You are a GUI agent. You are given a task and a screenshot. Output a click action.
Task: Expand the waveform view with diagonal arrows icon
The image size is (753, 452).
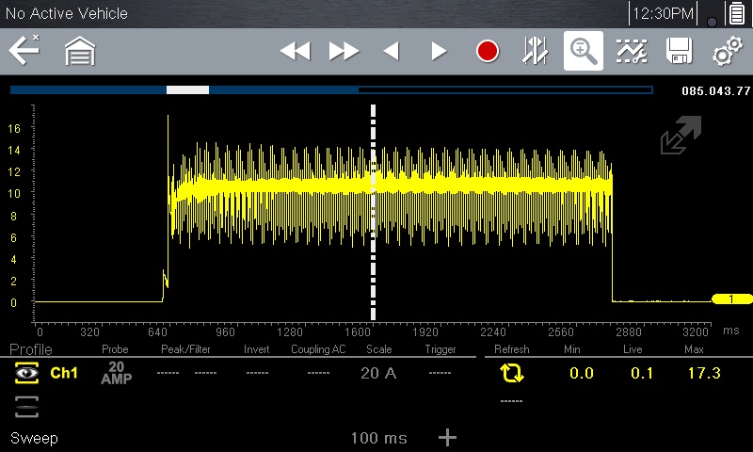tap(681, 136)
